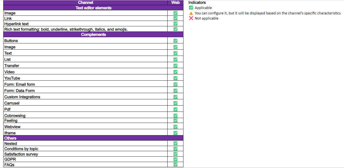Click the check icon for Satisfaction survey
This screenshot has height=168, width=344.
(176, 154)
